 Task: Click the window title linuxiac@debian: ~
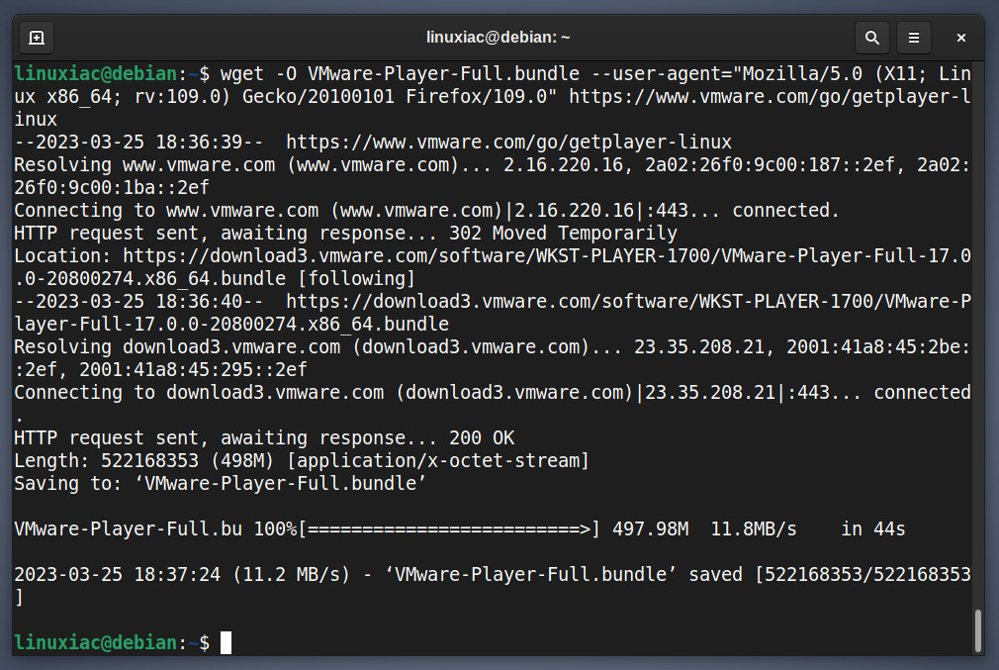[498, 38]
